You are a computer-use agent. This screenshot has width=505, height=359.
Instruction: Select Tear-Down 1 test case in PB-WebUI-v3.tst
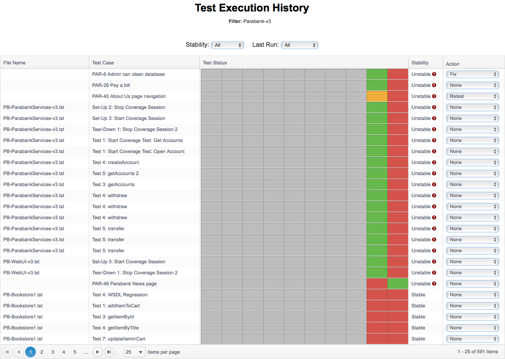pos(134,273)
